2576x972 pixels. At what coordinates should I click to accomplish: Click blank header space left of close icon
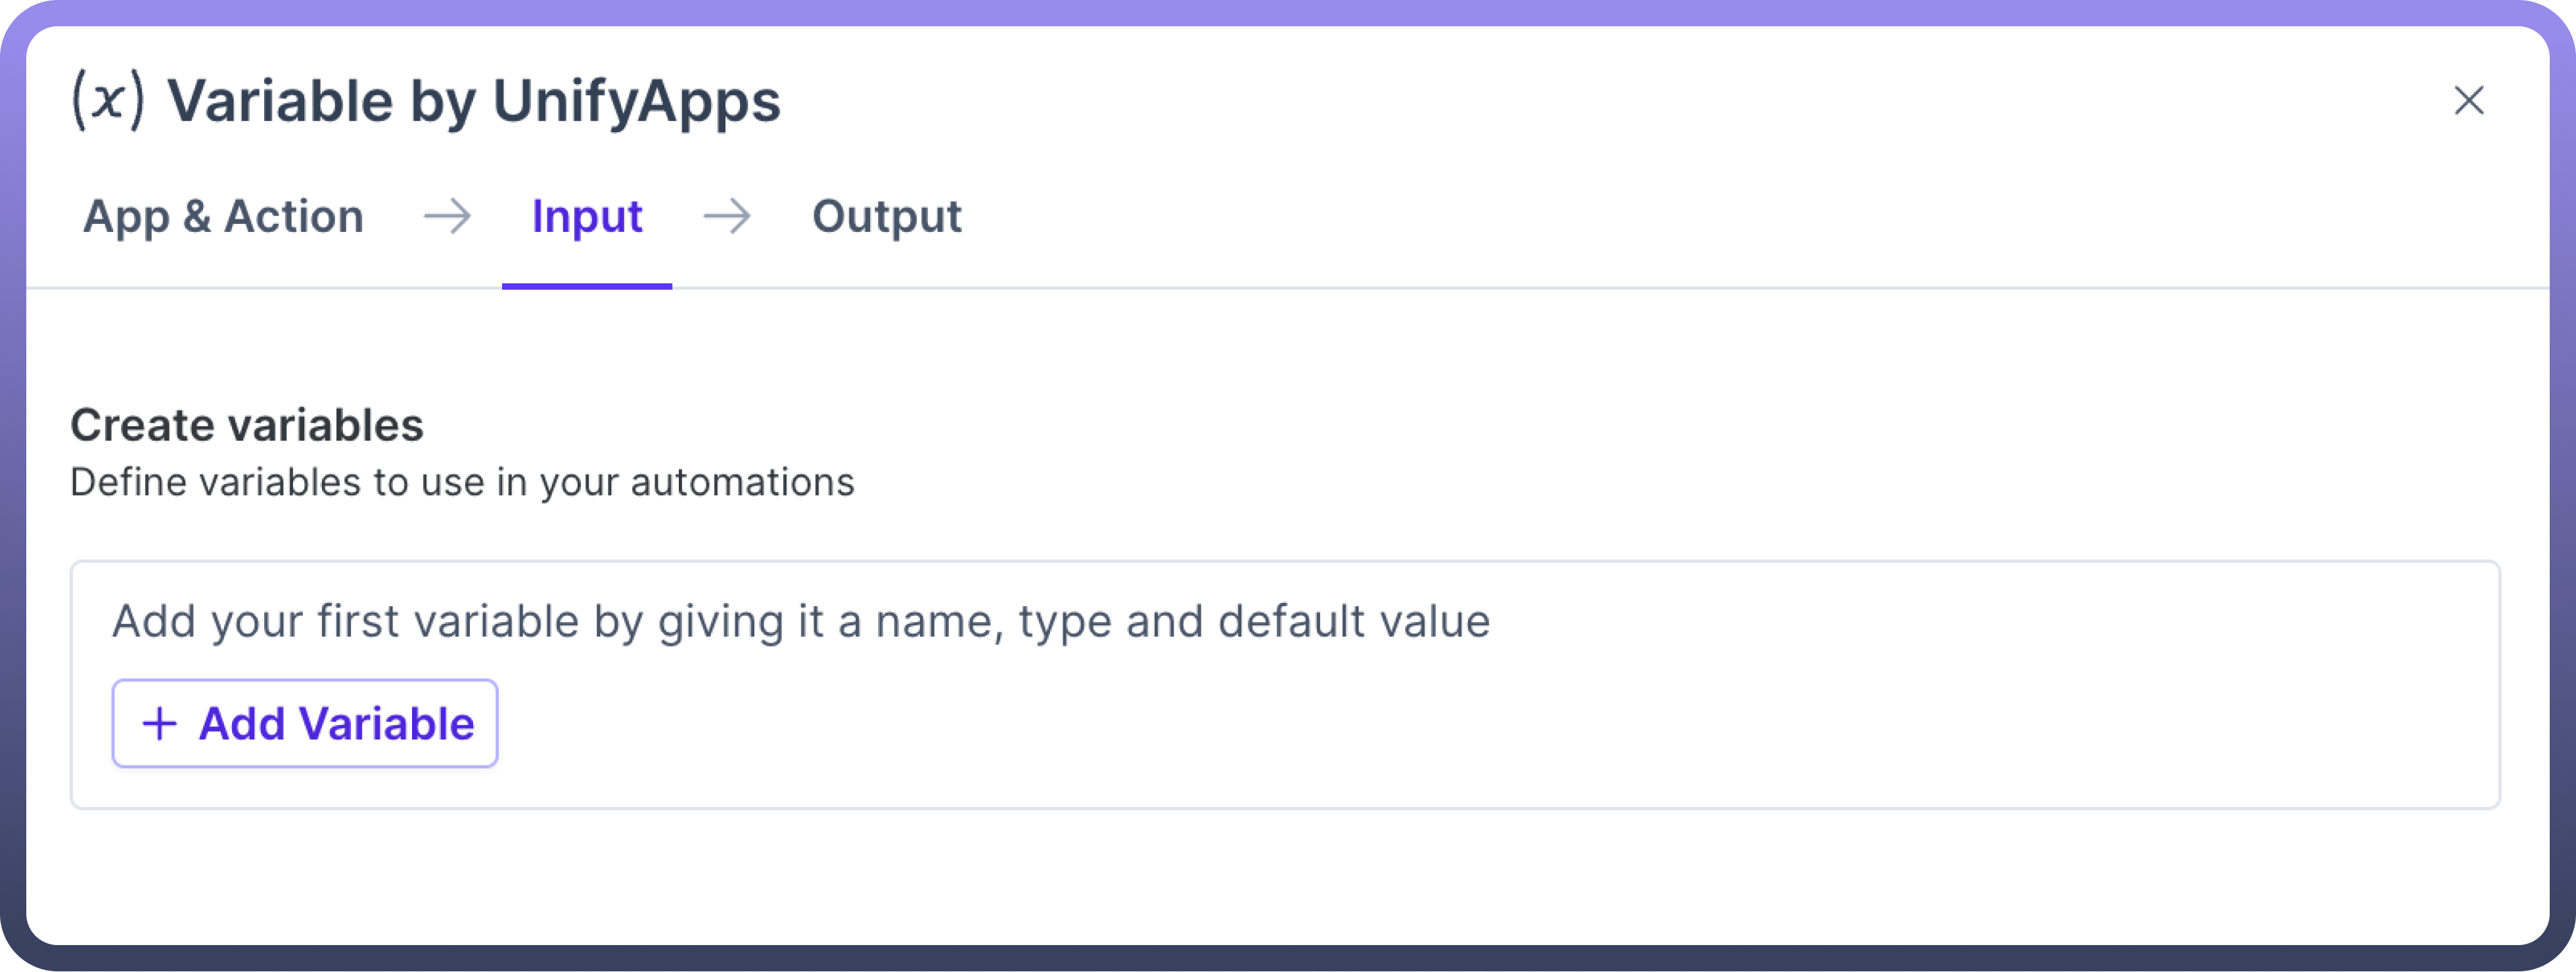point(1700,100)
